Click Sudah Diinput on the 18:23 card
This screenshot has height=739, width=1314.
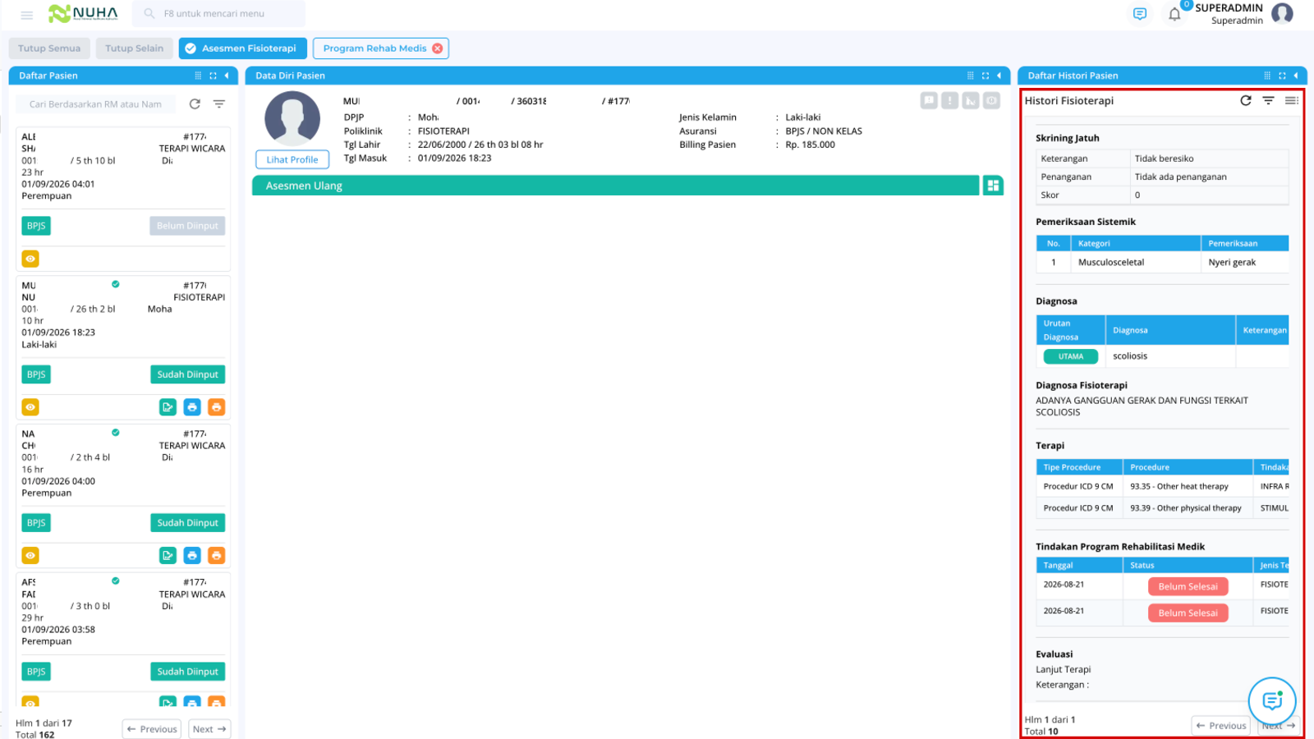(x=187, y=374)
